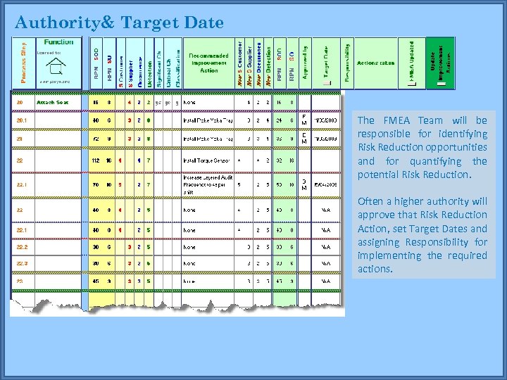Toggle the FMEA Updated checkbox in header

tap(412, 84)
